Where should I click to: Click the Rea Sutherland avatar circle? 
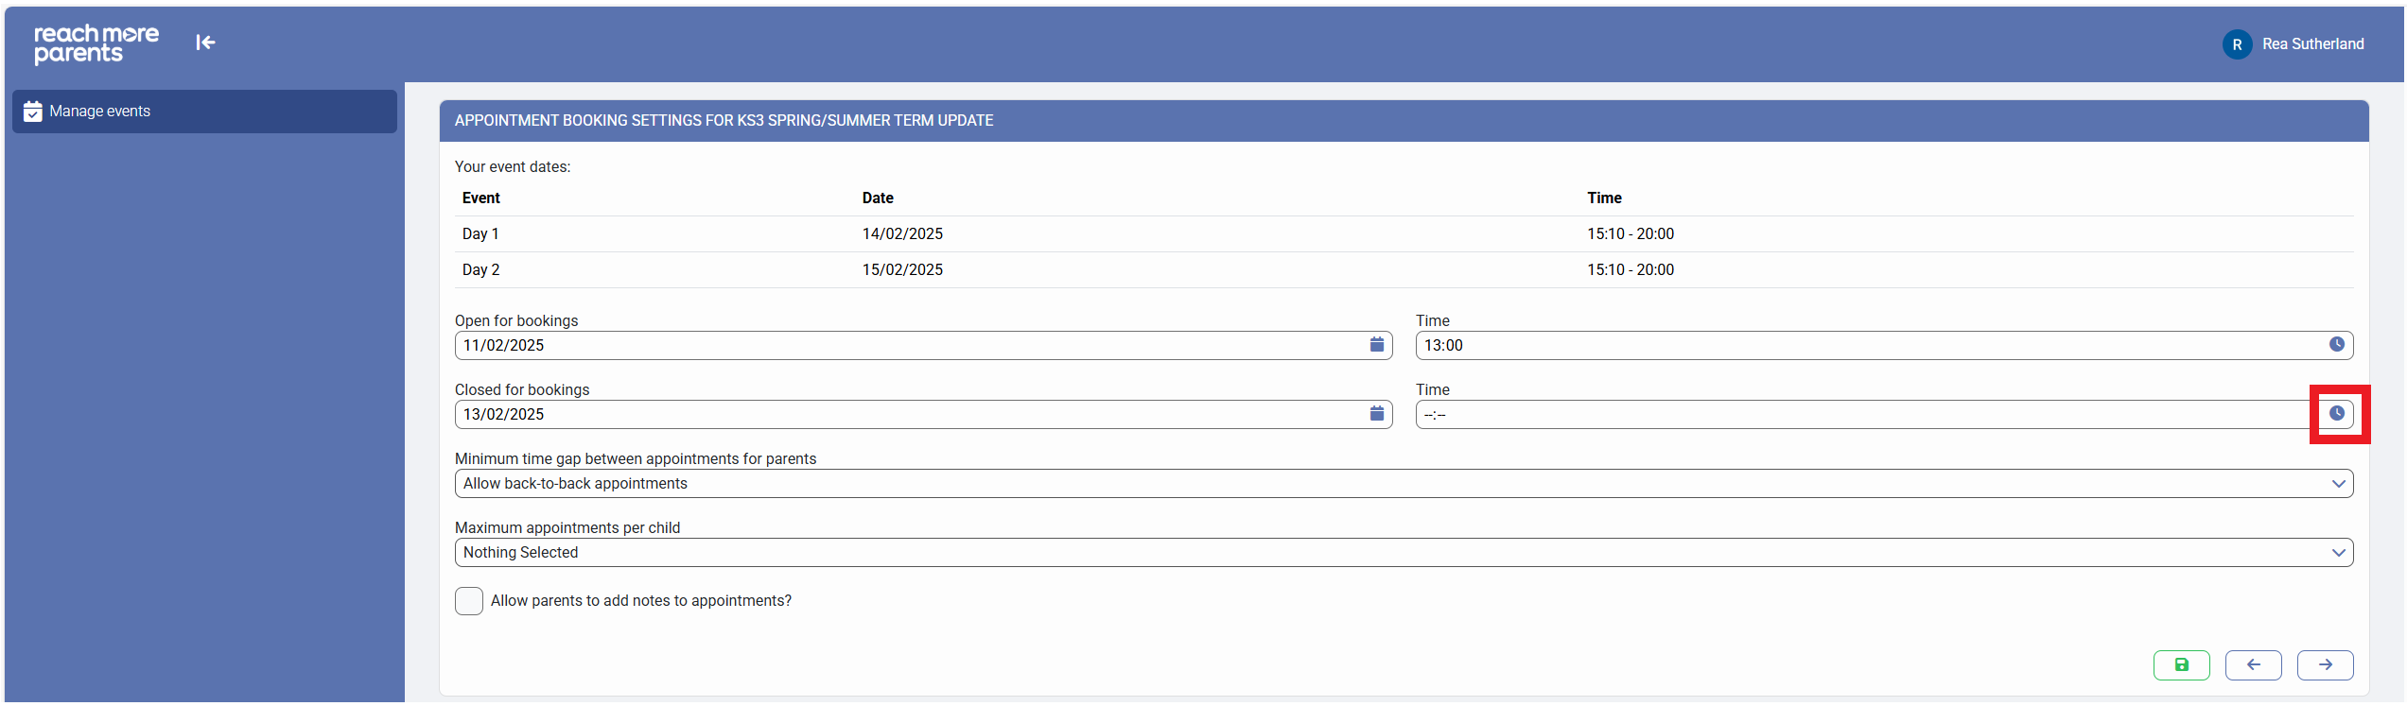pos(2236,44)
